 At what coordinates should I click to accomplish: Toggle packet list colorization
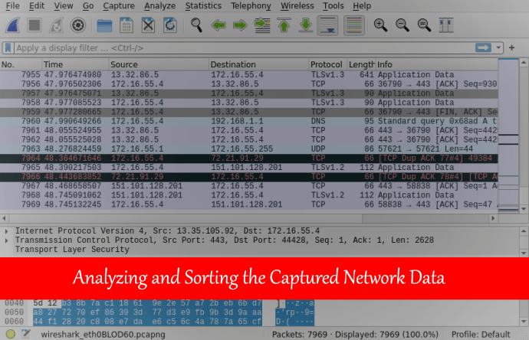point(353,25)
